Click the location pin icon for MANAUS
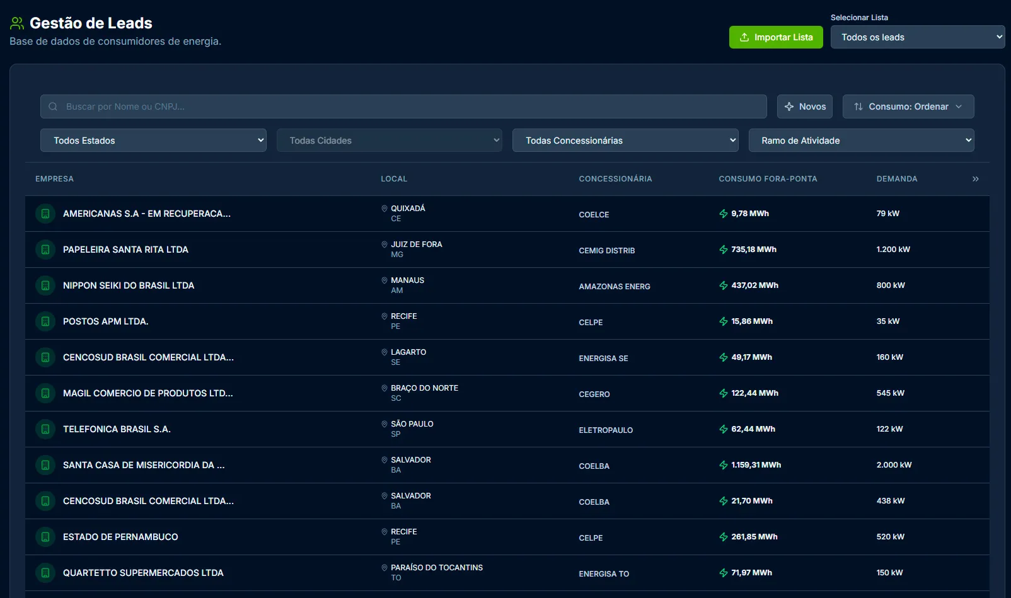This screenshot has width=1011, height=598. (384, 280)
